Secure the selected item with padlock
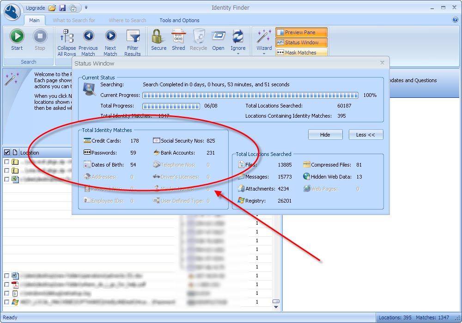 [x=158, y=40]
